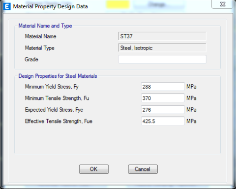Click the 'Effective Tensile Strength, Fue' label

click(59, 121)
